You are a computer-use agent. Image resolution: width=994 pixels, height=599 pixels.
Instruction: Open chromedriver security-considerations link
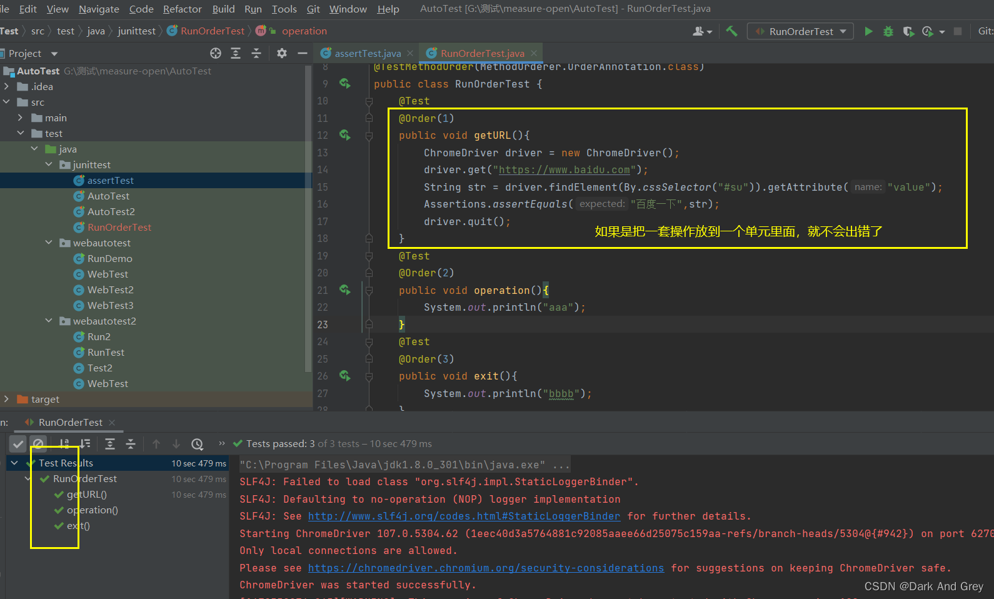tap(486, 568)
